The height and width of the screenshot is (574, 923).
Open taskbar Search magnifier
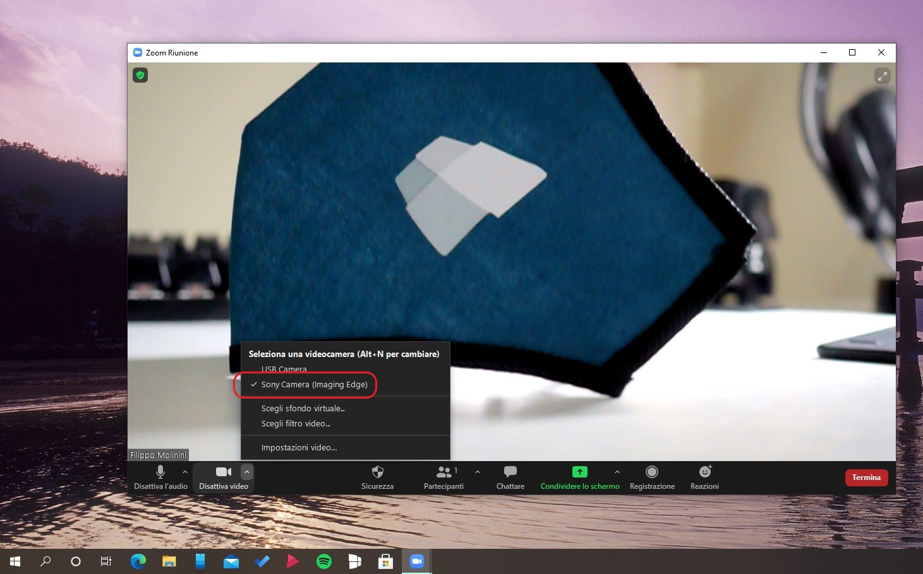(45, 561)
